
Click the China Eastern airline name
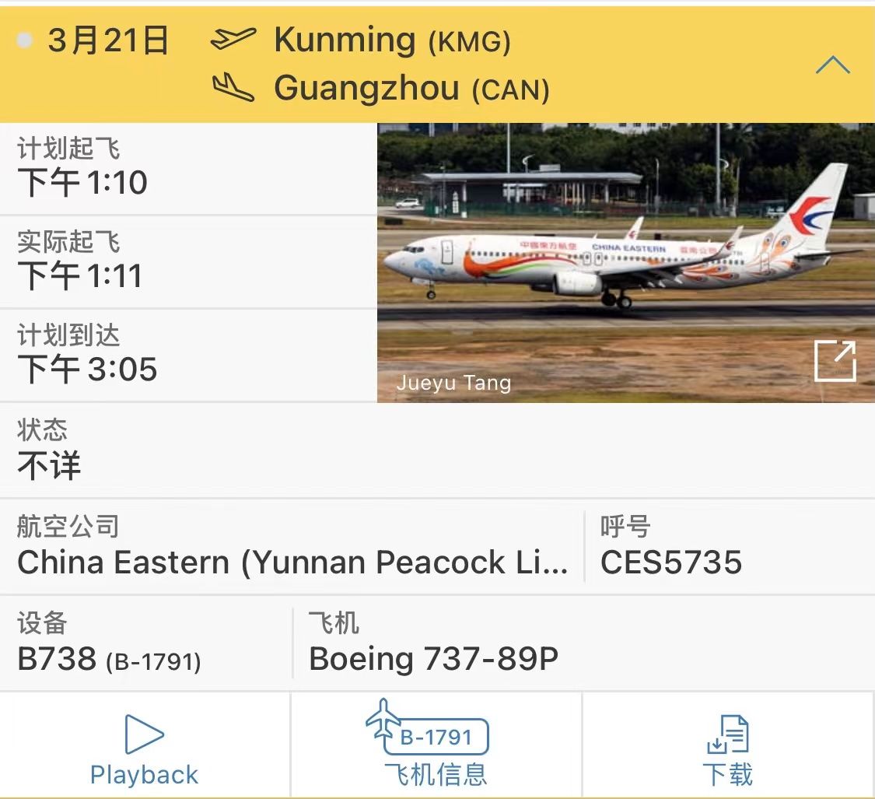coord(293,562)
